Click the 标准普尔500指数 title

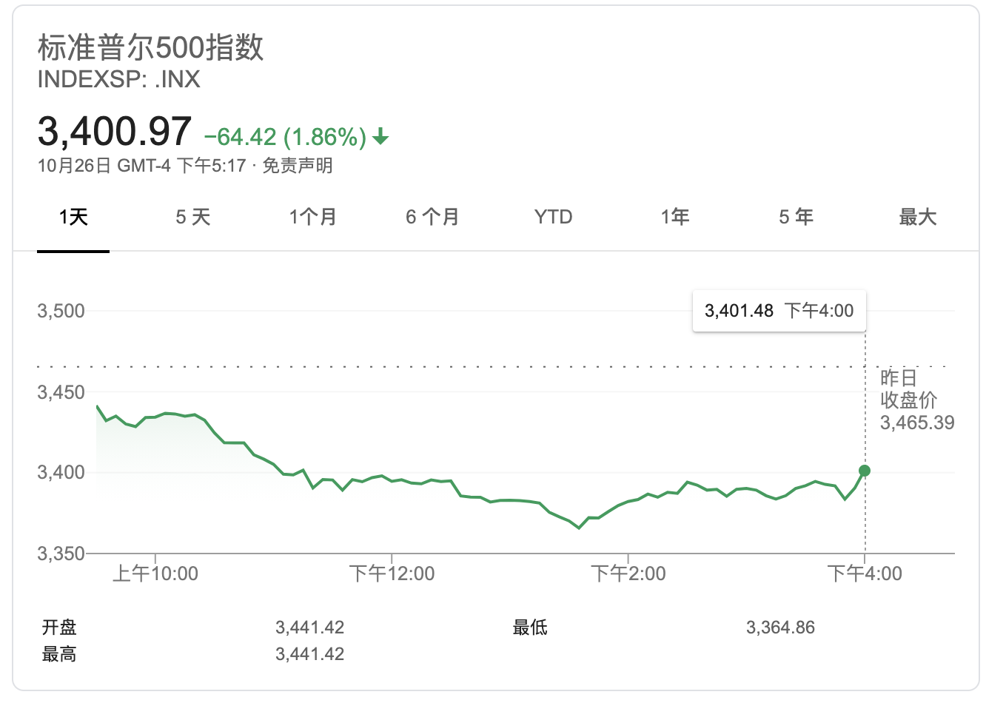[x=151, y=47]
